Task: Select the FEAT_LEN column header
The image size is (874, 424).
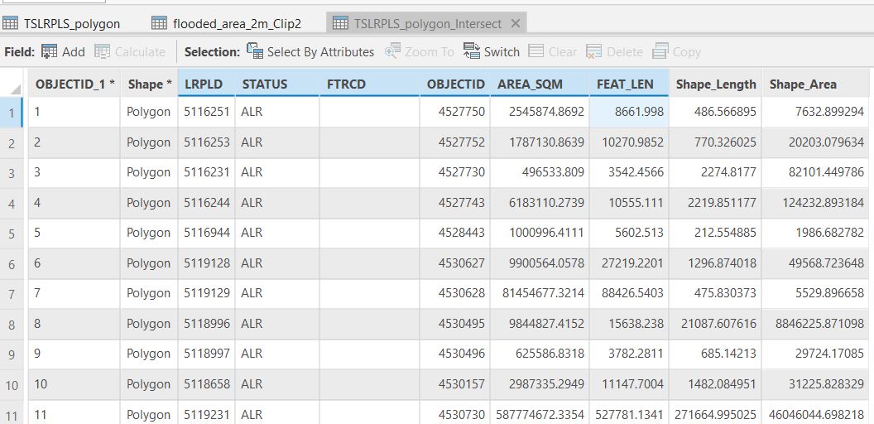Action: click(x=625, y=84)
